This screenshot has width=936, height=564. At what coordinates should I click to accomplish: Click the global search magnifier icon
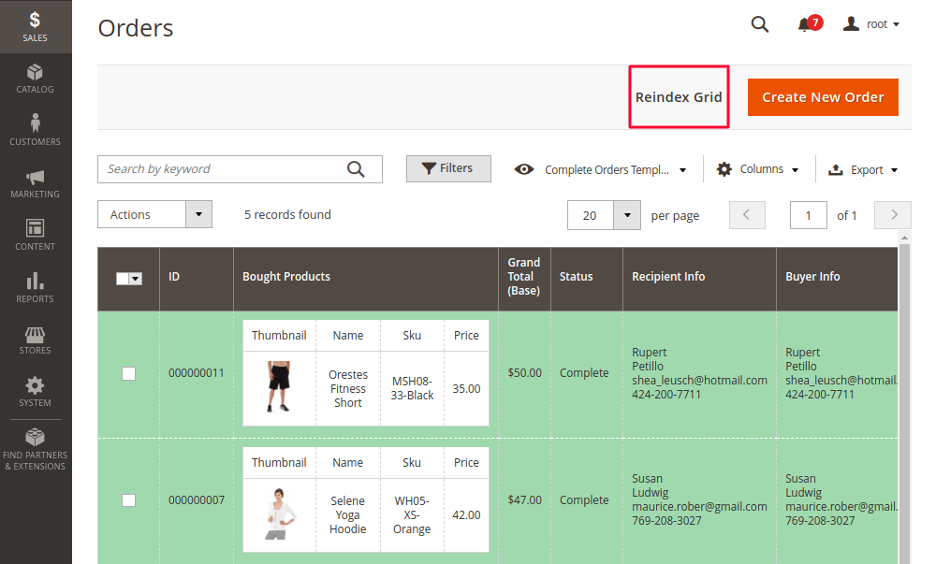coord(759,24)
